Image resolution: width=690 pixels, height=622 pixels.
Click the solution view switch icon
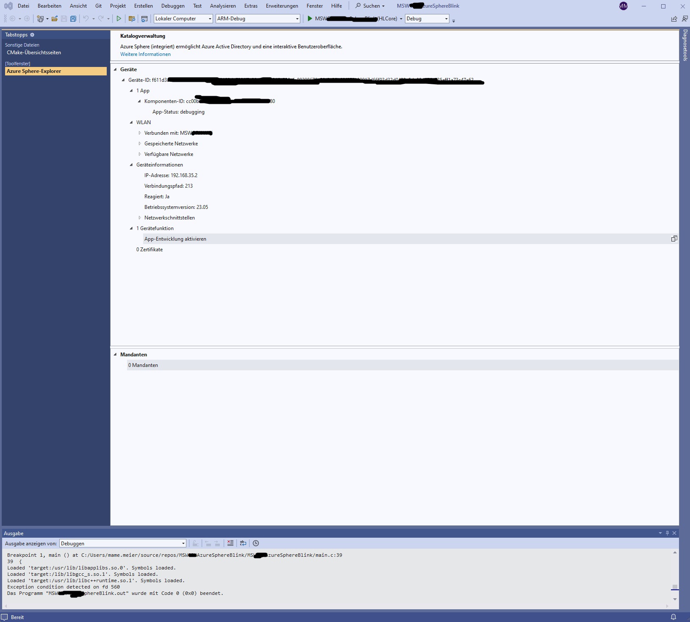tap(144, 19)
